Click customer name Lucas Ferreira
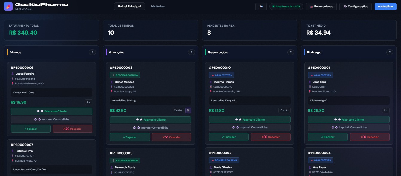The width and height of the screenshot is (401, 176). [x=25, y=74]
